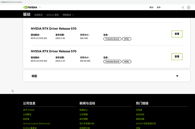The height and width of the screenshot is (129, 195).
Task: Open the 高管见解 footer link
Action: 140,119
